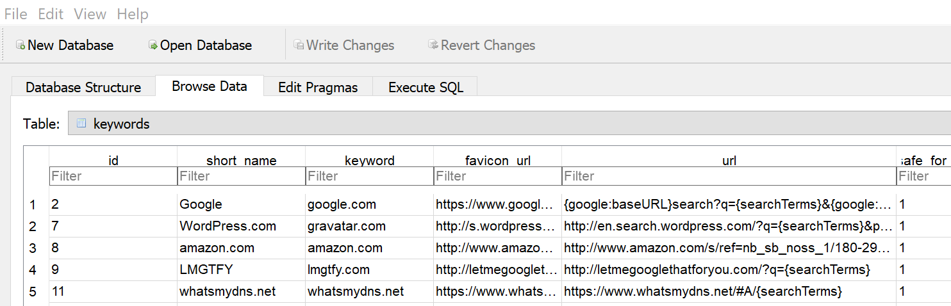Open the Help menu
Viewport: 951px width, 306px height.
point(133,14)
